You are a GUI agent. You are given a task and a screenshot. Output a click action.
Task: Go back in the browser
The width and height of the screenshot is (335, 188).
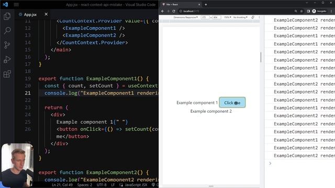[163, 11]
